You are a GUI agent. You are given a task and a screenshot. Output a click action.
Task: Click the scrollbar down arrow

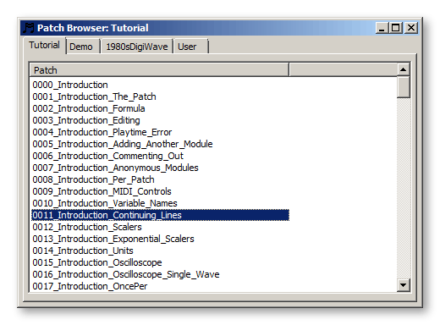(404, 285)
